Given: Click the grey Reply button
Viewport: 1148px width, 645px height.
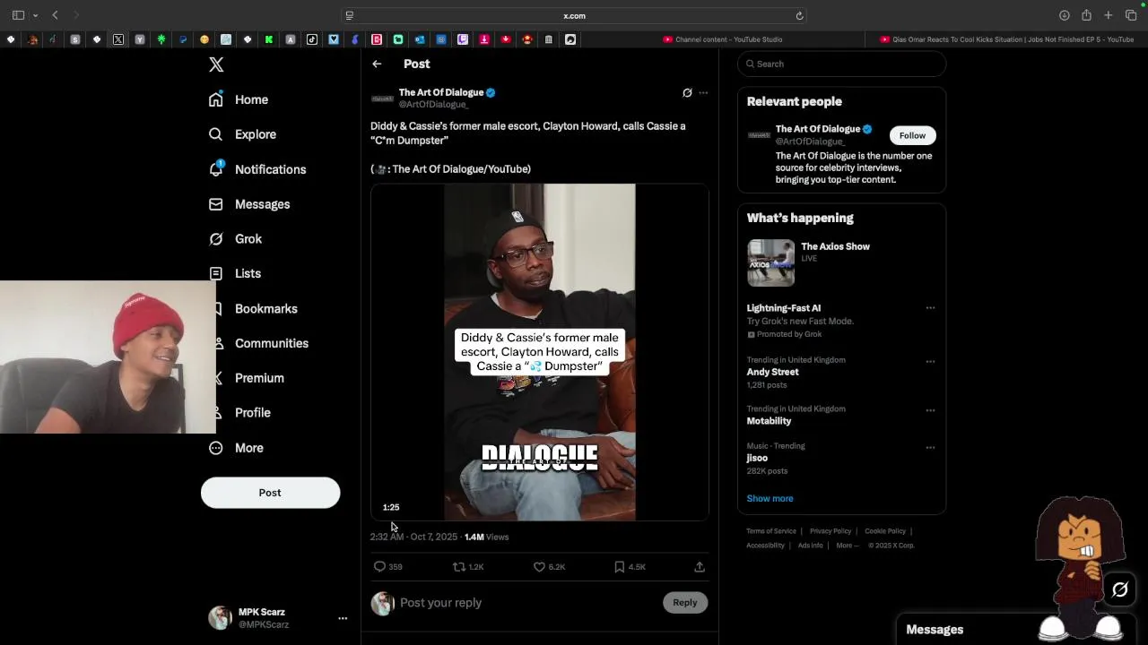Looking at the screenshot, I should [684, 603].
